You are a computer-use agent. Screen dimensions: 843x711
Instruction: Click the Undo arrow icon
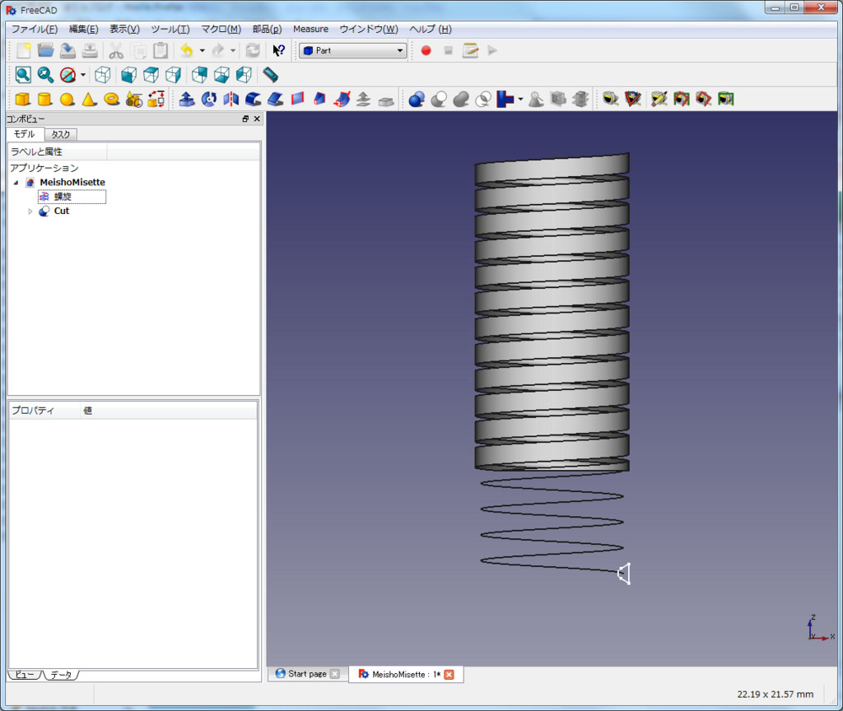(187, 50)
